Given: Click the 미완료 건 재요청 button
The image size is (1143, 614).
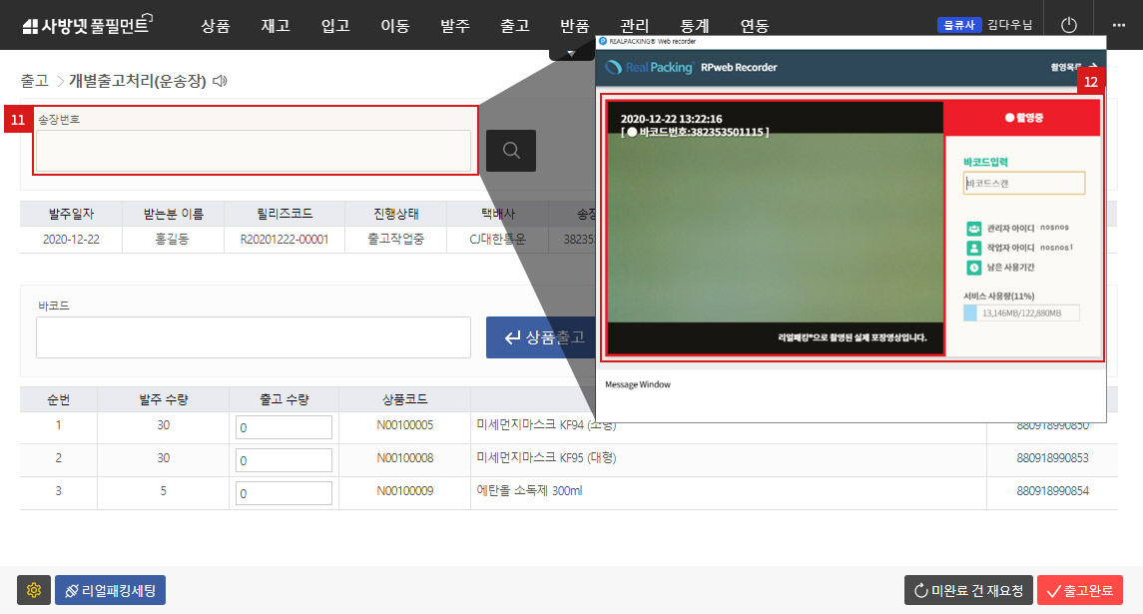Looking at the screenshot, I should [x=966, y=590].
